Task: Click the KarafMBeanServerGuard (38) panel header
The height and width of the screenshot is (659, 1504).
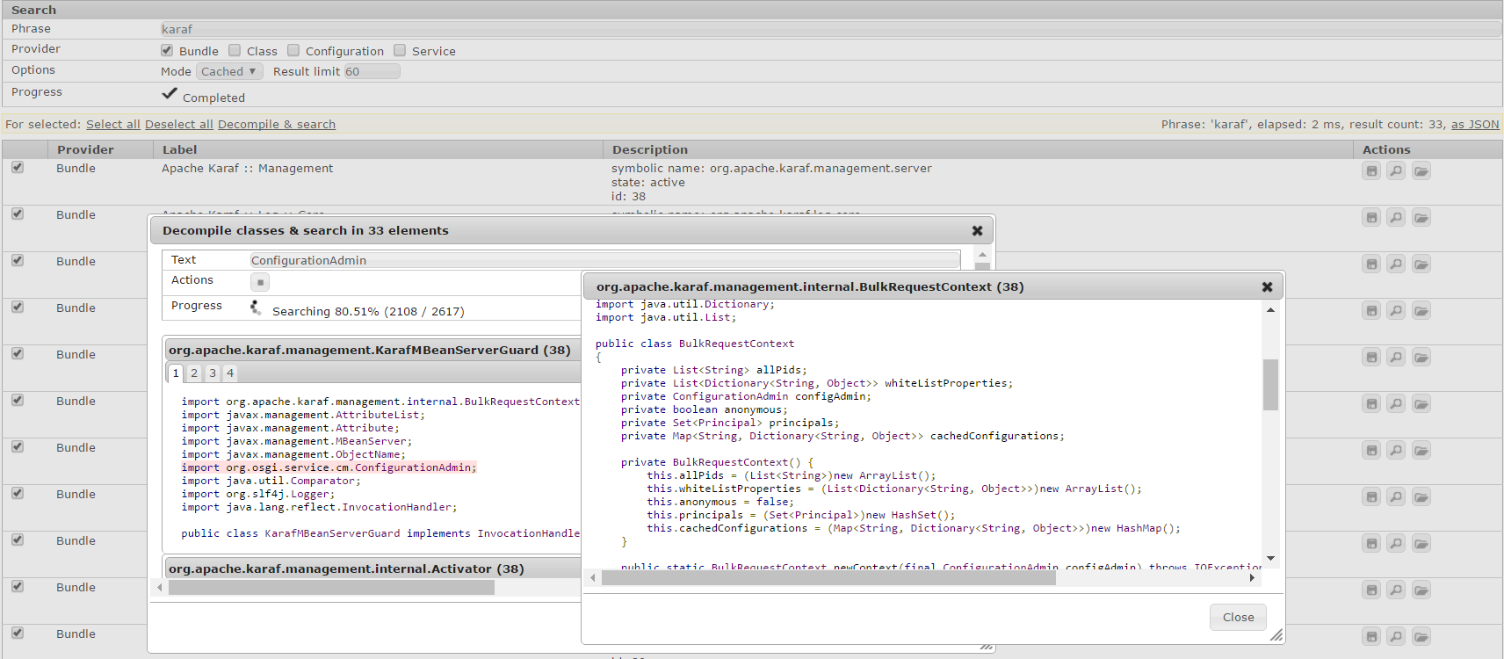Action: (373, 350)
